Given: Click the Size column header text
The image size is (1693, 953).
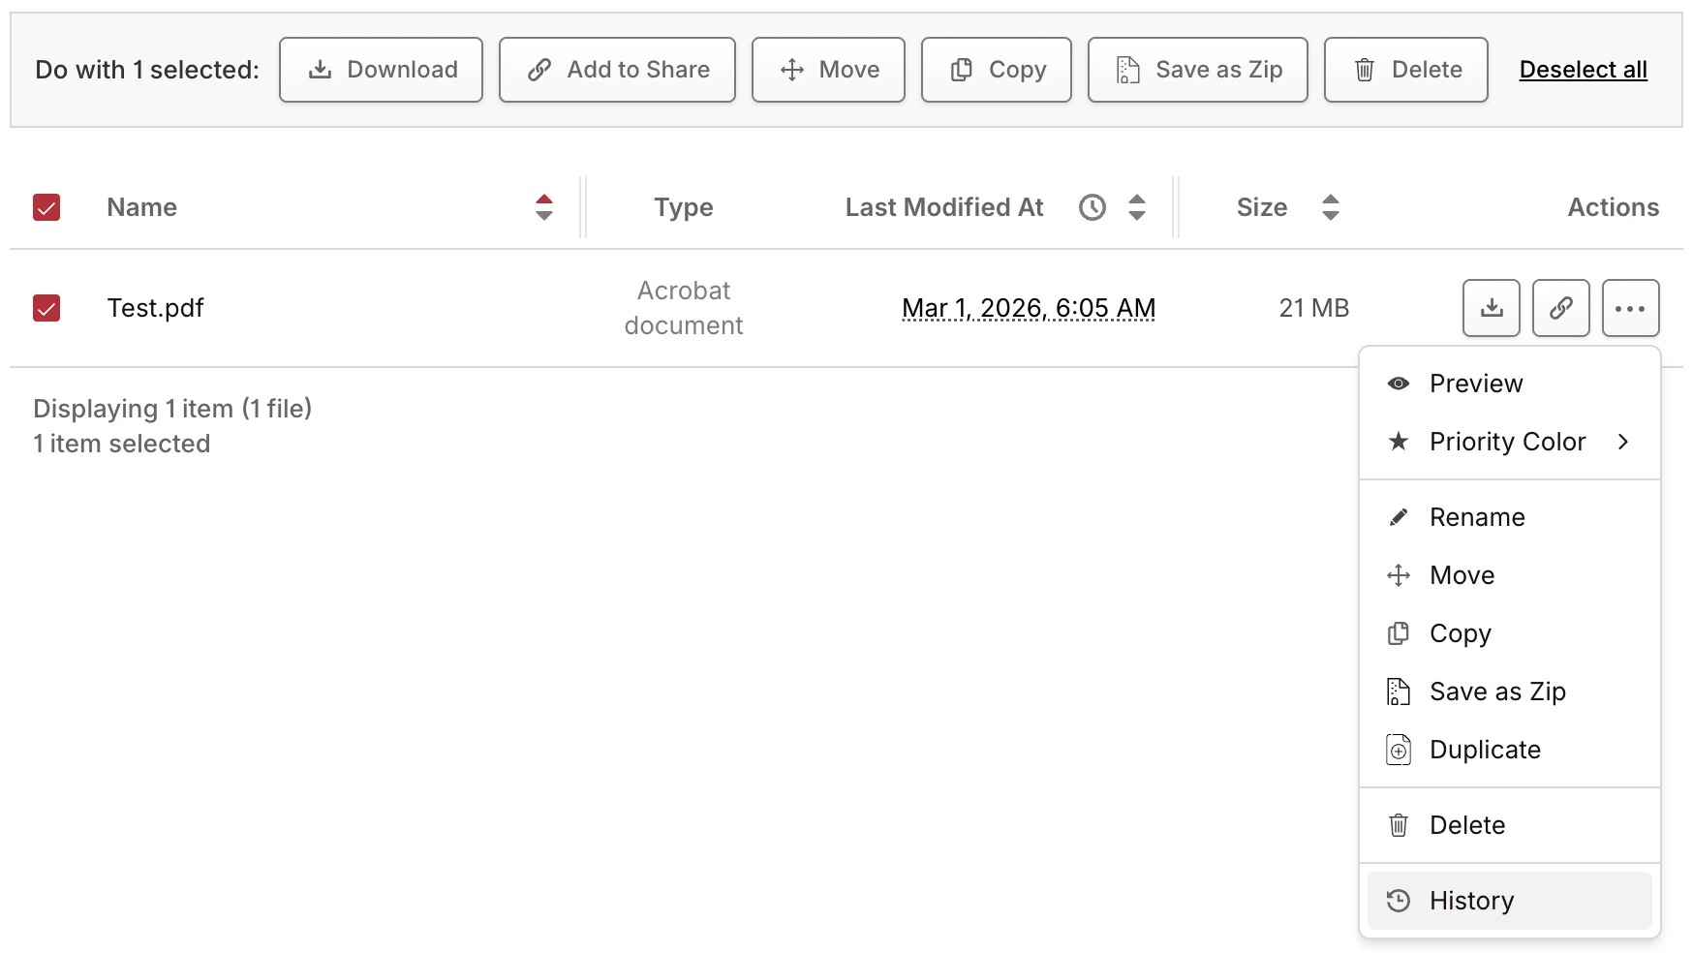Looking at the screenshot, I should point(1262,207).
